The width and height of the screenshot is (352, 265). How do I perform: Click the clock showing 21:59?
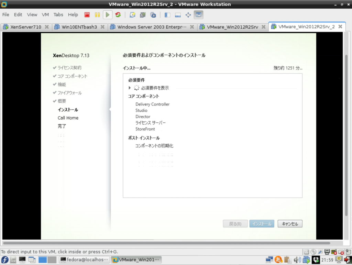327,260
